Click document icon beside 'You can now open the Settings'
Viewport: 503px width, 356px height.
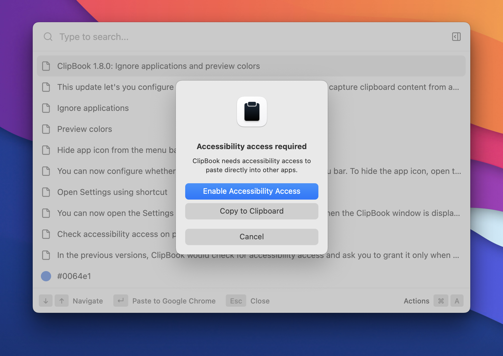point(46,213)
